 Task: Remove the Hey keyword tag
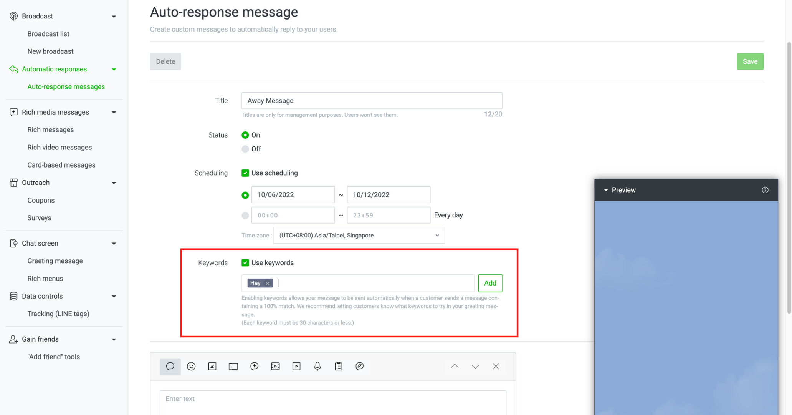[267, 283]
